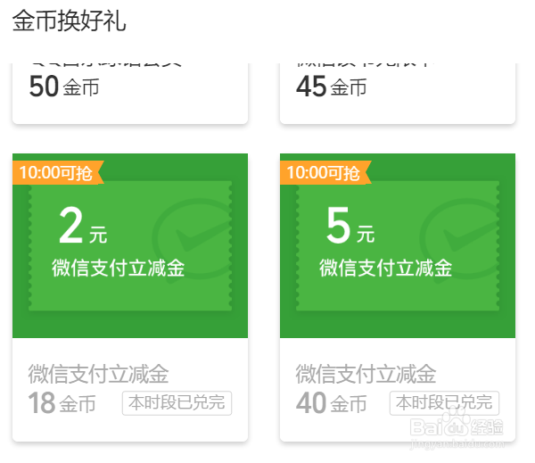Click 本时段已兑完 button beside 40 金币
The height and width of the screenshot is (463, 535).
444,403
